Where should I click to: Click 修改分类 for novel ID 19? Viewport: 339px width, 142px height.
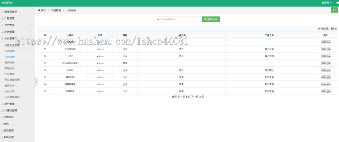[x=326, y=49]
